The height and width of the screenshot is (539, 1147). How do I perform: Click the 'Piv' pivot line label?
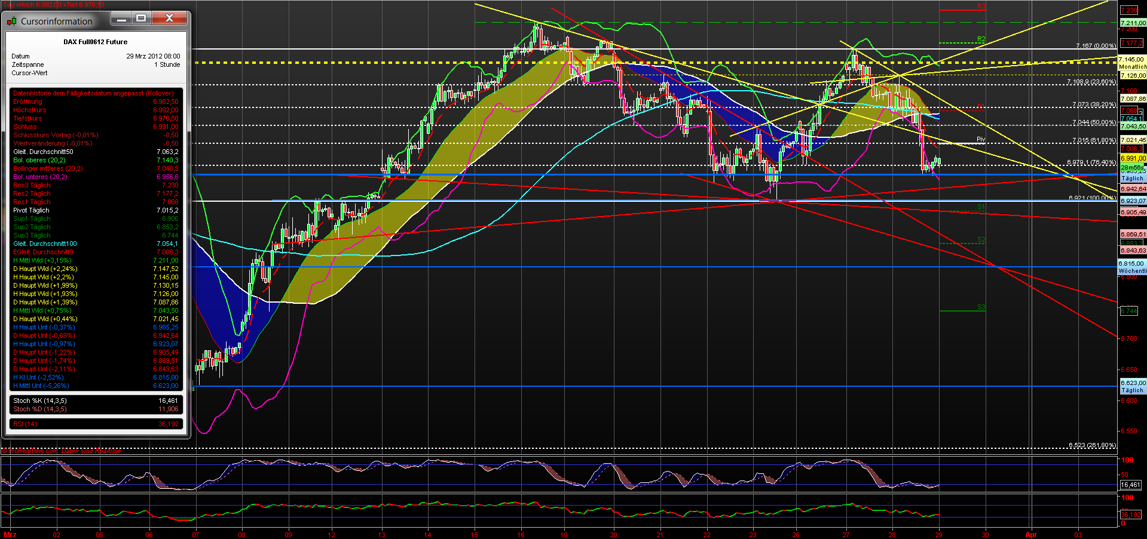[981, 140]
